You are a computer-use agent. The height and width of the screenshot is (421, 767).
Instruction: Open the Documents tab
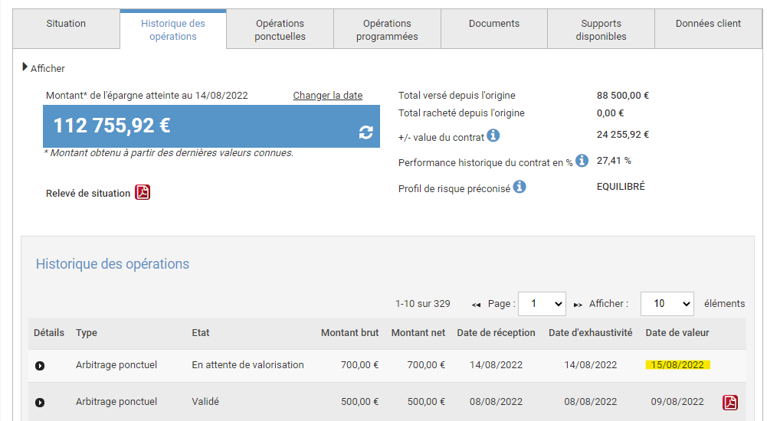[x=494, y=24]
